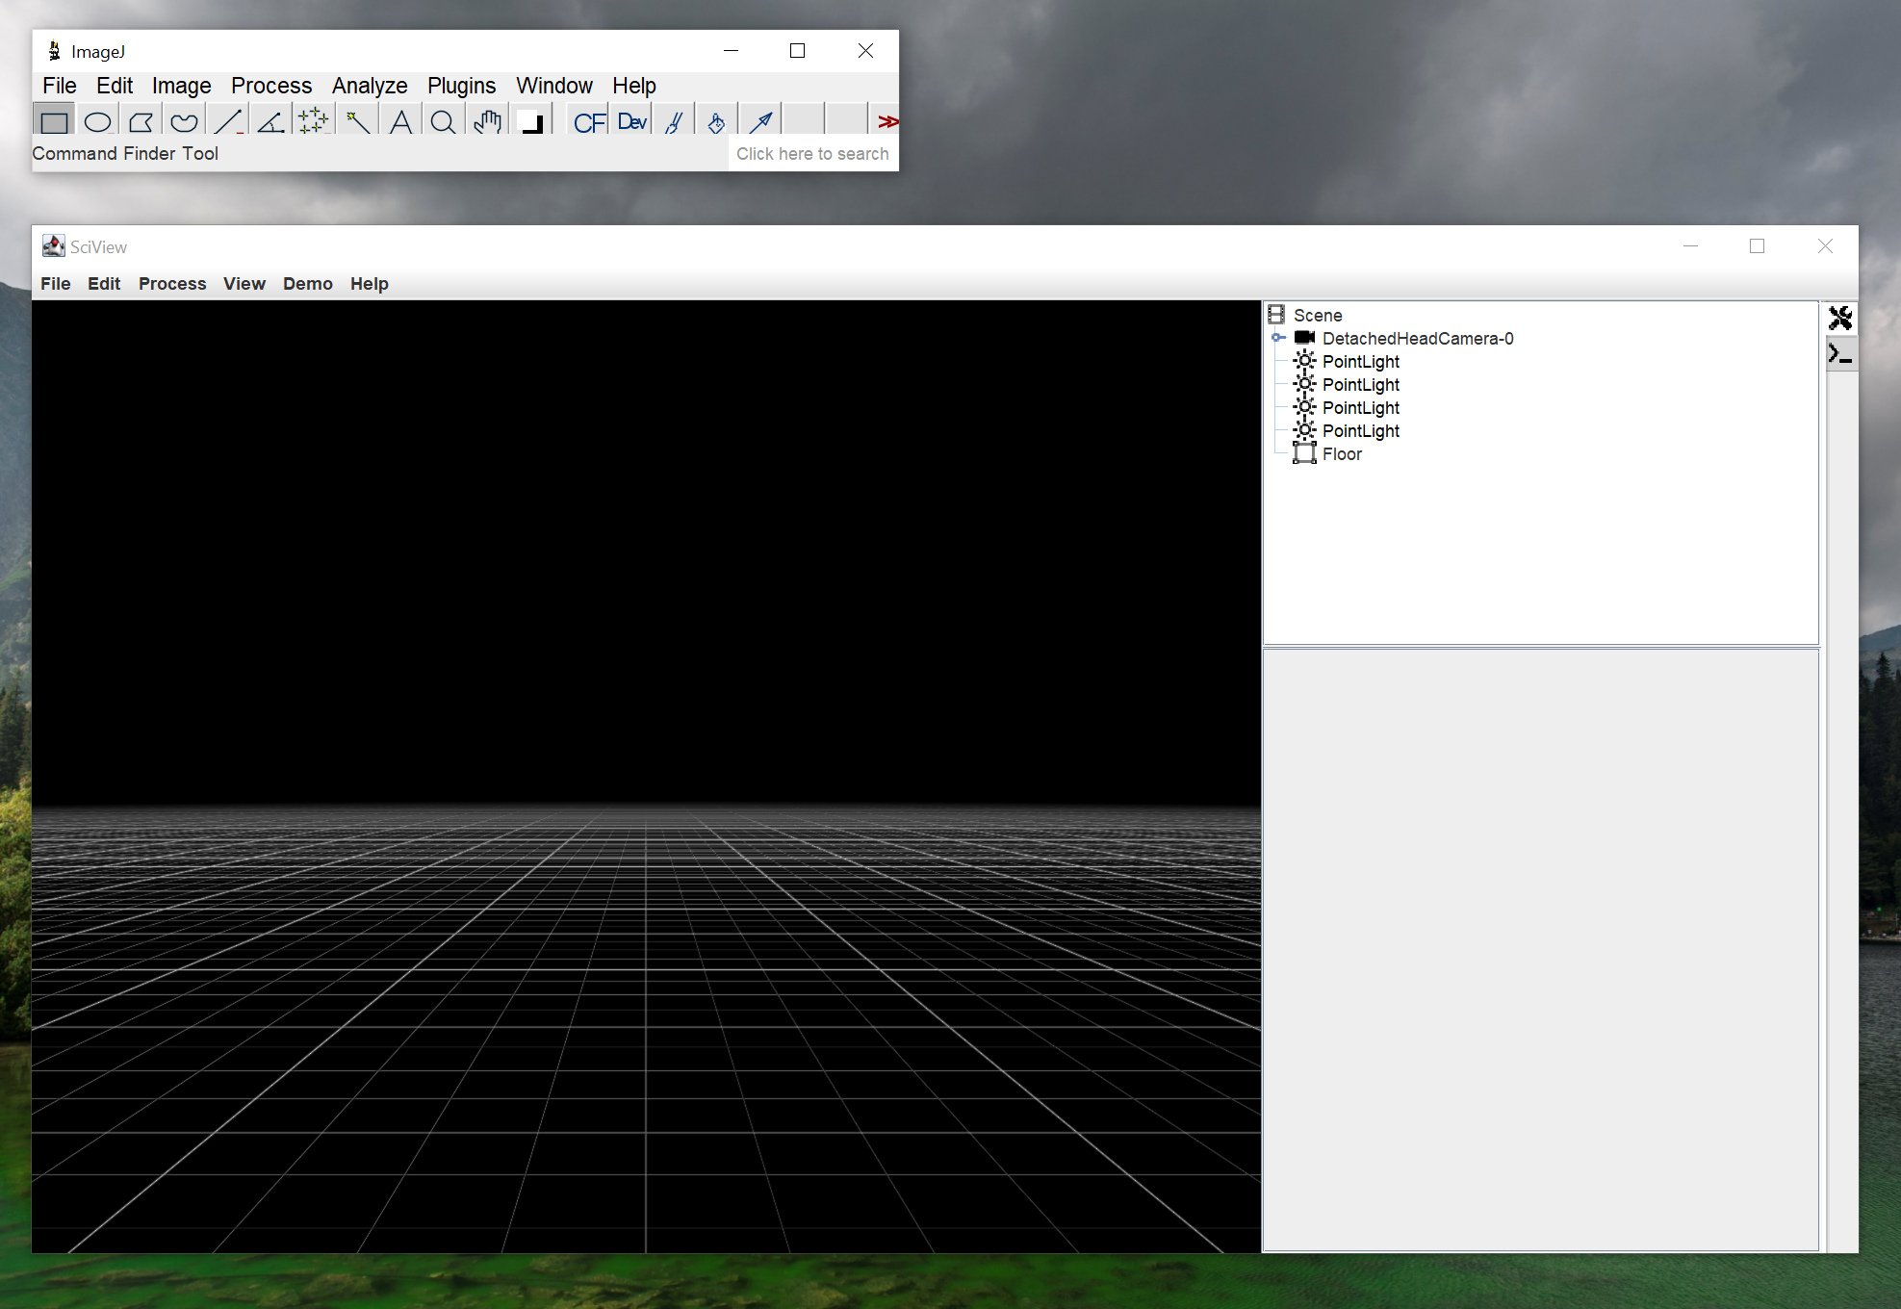Open the More Tools arrow menu
The image size is (1901, 1309).
click(x=887, y=121)
